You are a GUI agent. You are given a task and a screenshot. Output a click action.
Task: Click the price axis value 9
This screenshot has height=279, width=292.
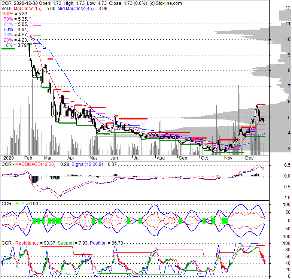(x=289, y=55)
